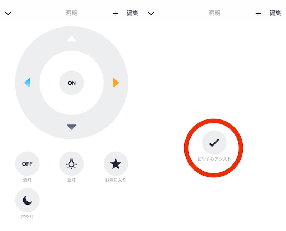Open 編集 edit mode on left screen
The image size is (286, 231).
pyautogui.click(x=132, y=13)
